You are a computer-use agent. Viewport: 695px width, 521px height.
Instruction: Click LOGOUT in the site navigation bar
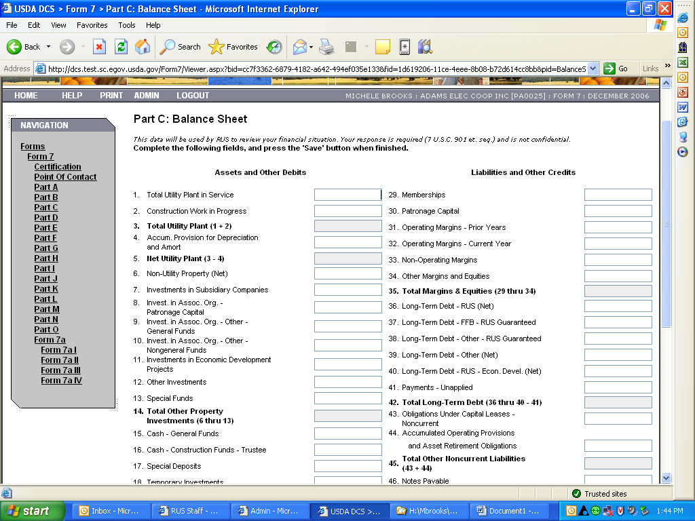coord(193,96)
